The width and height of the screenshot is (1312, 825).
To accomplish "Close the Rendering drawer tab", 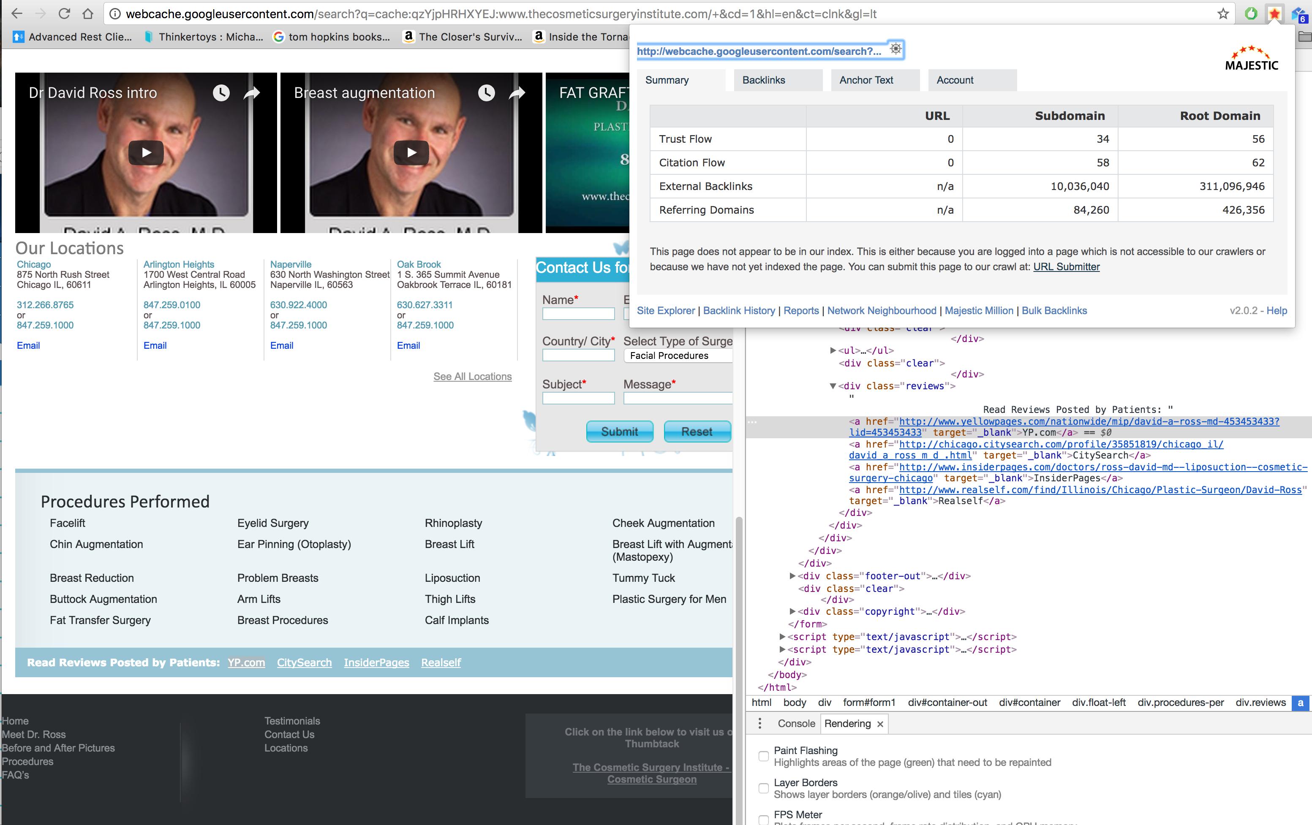I will click(880, 724).
